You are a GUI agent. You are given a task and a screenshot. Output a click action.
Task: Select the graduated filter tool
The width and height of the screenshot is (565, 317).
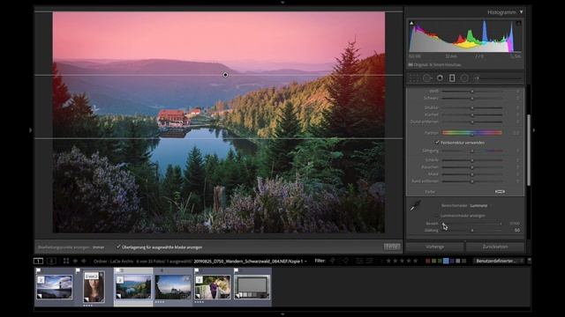(452, 78)
